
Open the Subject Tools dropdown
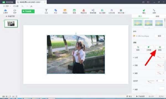(x=121, y=11)
